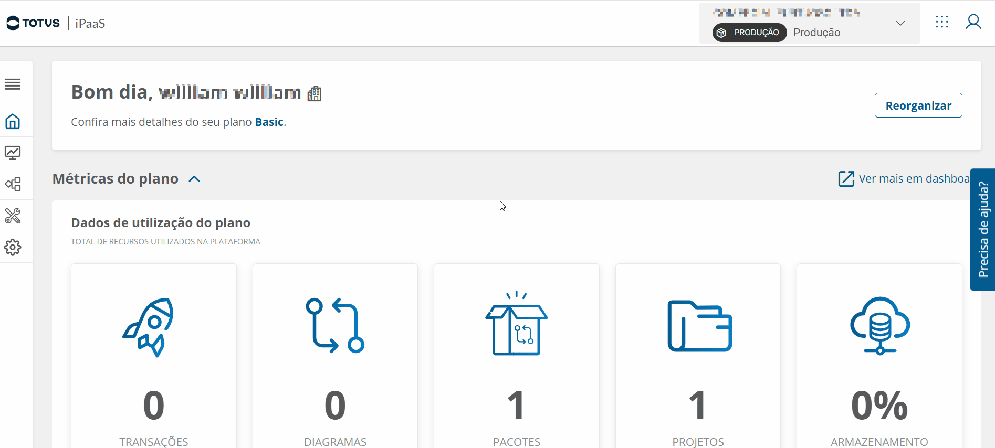Select the Transações metric card
995x448 pixels.
click(154, 357)
